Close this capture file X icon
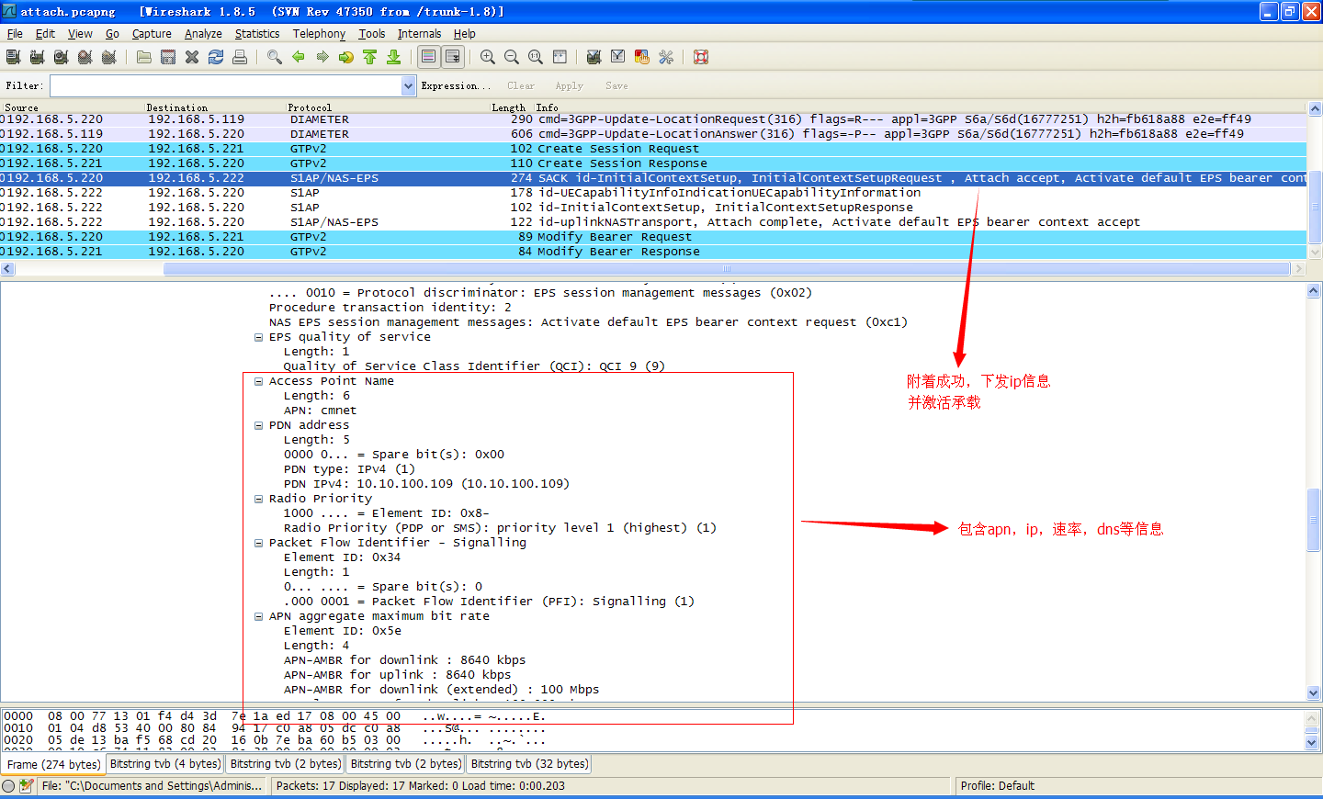1323x799 pixels. point(192,57)
